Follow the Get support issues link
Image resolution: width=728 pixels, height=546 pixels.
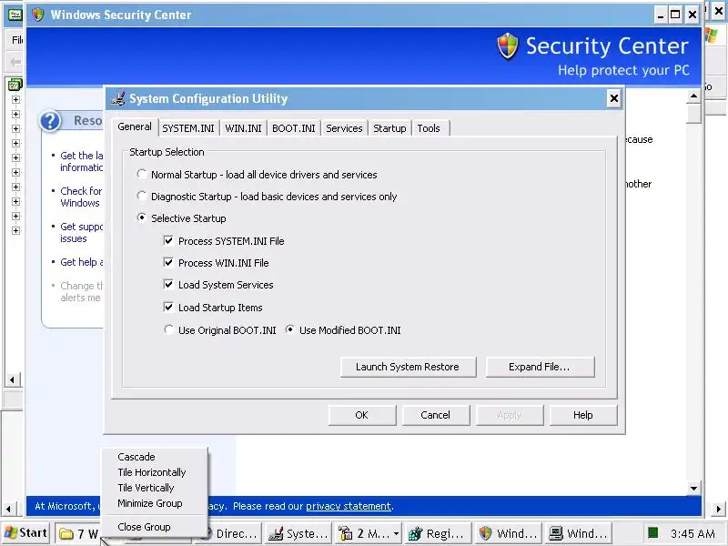tap(81, 232)
